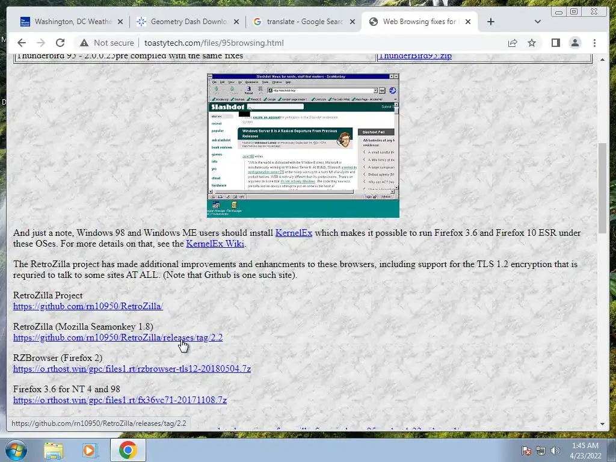616x462 pixels.
Task: Click the Weather Channel favicon on first tab
Action: pyautogui.click(x=25, y=22)
